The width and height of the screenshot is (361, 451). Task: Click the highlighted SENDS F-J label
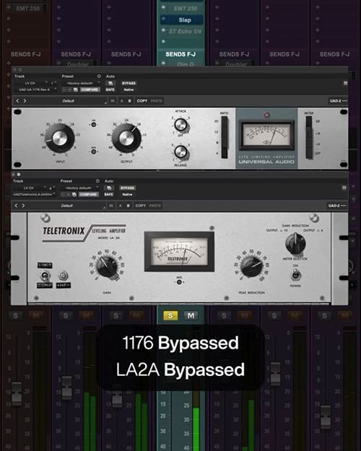coord(180,54)
